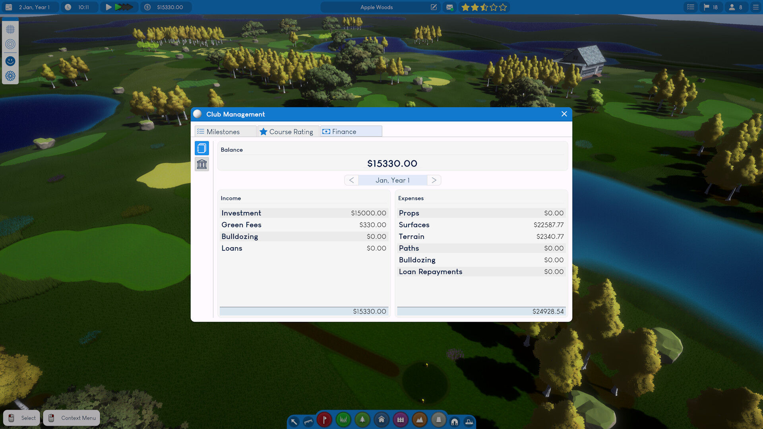The image size is (763, 429).
Task: Rename the course via the Apple Woods edit pencil
Action: pos(434,7)
